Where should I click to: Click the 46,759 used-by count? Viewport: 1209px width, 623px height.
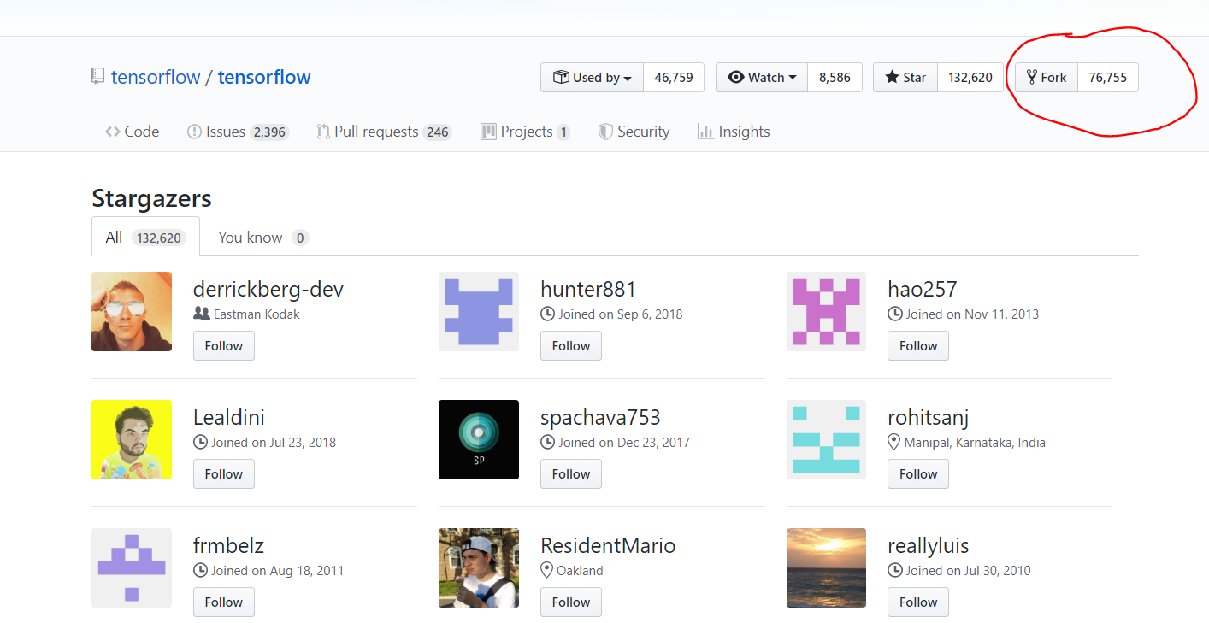[674, 78]
